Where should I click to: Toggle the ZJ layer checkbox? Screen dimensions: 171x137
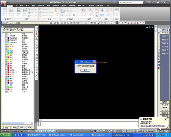coord(6,92)
